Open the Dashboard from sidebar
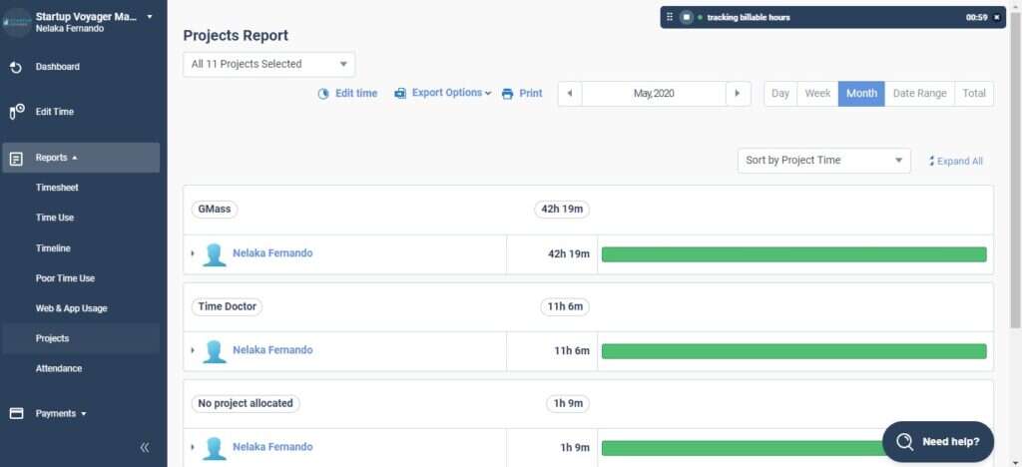 pyautogui.click(x=57, y=67)
